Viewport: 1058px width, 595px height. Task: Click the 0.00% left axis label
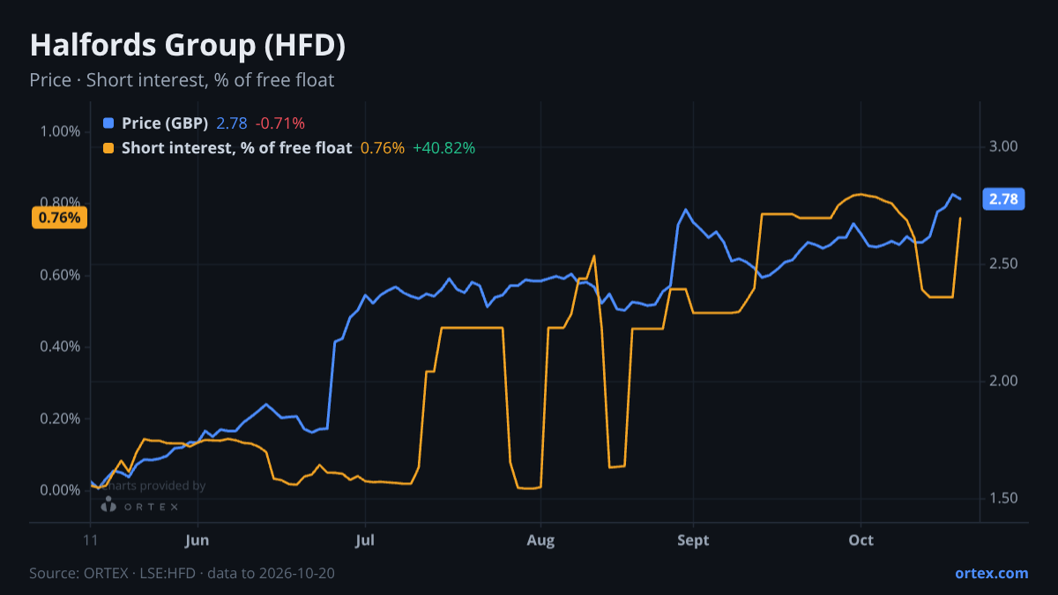click(x=60, y=490)
